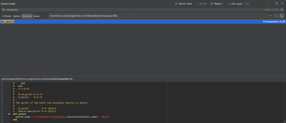Open the search filter options funnel icon
286x123 pixels.
(277, 4)
